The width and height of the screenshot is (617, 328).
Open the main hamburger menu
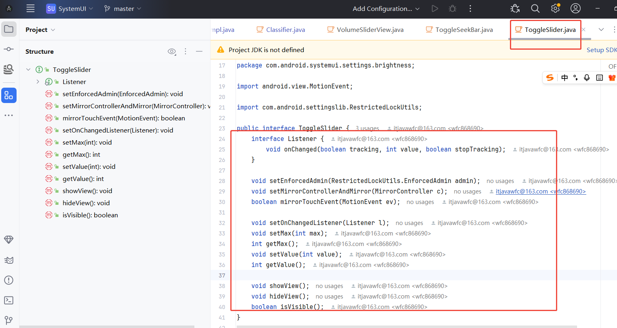coord(30,8)
